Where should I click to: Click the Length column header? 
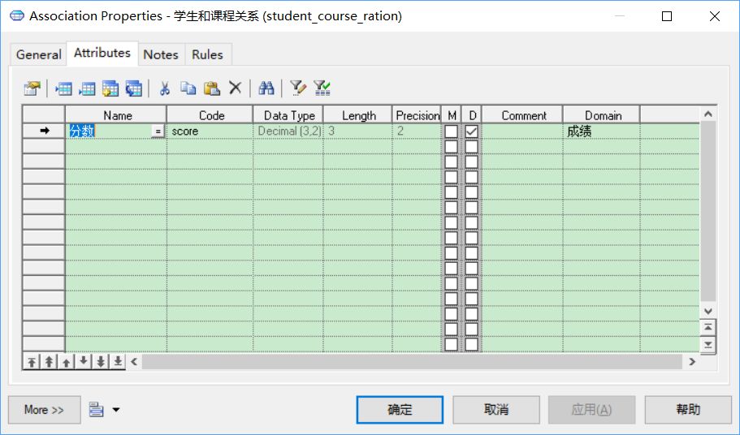pos(357,115)
